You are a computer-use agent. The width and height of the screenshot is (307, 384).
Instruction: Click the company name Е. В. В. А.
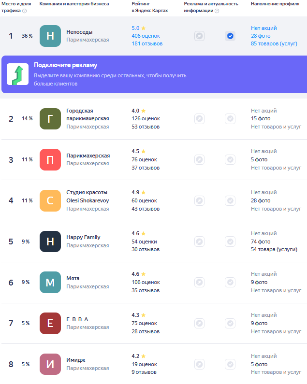pyautogui.click(x=78, y=319)
